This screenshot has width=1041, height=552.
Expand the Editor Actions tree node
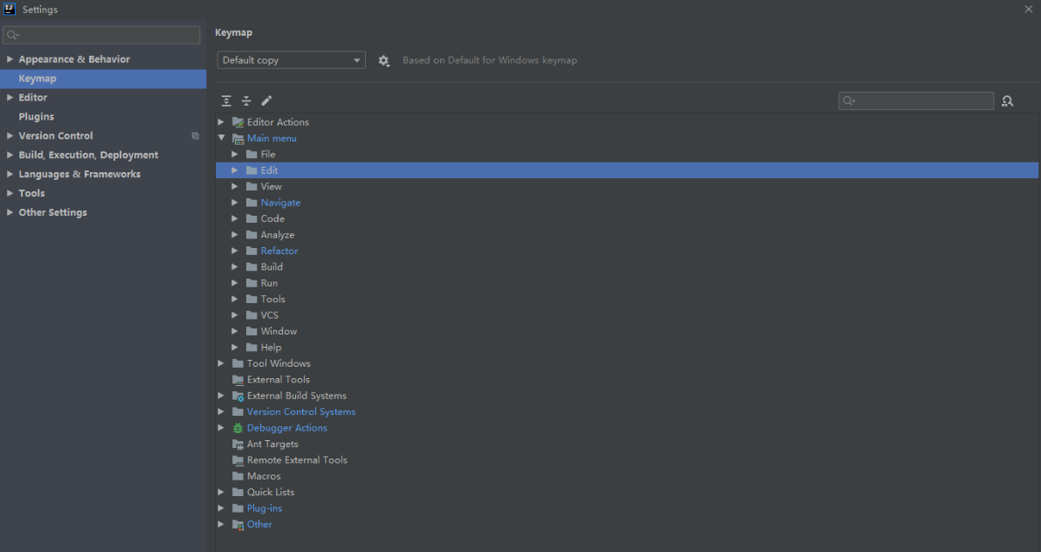pyautogui.click(x=222, y=122)
